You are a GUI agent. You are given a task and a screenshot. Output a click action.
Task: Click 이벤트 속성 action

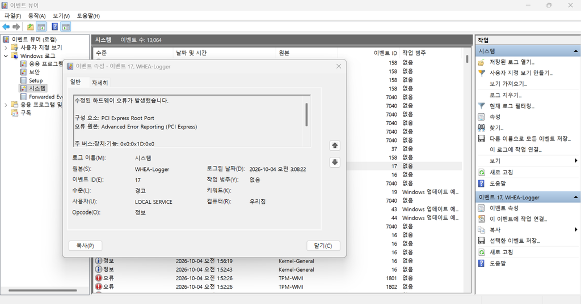[504, 208]
